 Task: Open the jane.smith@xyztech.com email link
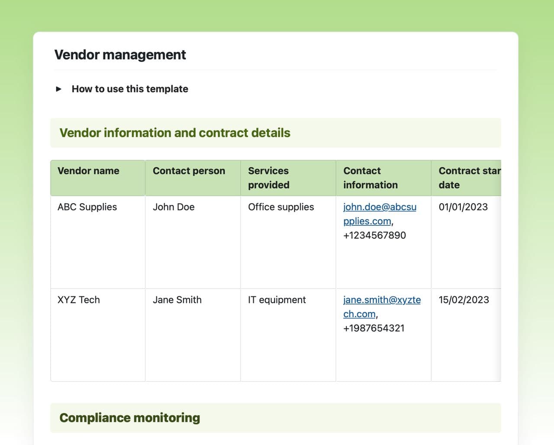pyautogui.click(x=382, y=300)
